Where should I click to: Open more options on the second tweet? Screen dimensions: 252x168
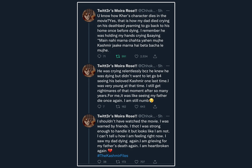168,65
